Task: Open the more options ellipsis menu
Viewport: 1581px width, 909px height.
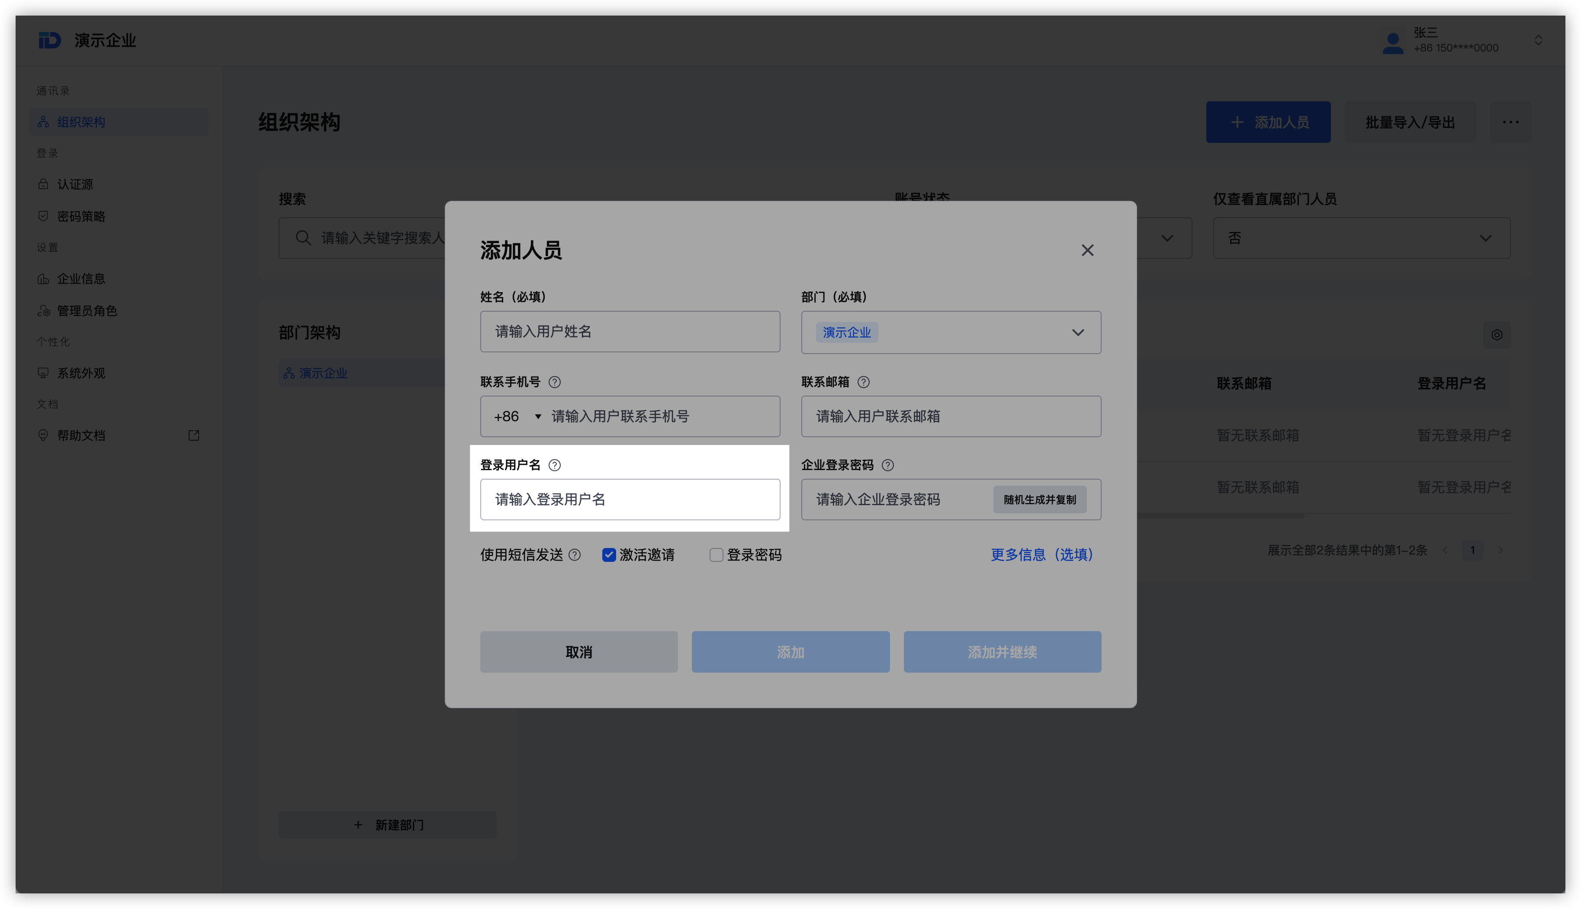Action: pos(1510,122)
